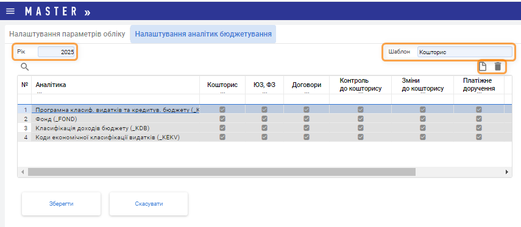Screen dimensions: 521x227
Task: Toggle ЮЗ, ФЗ checkbox for _KDB row
Action: click(x=264, y=128)
